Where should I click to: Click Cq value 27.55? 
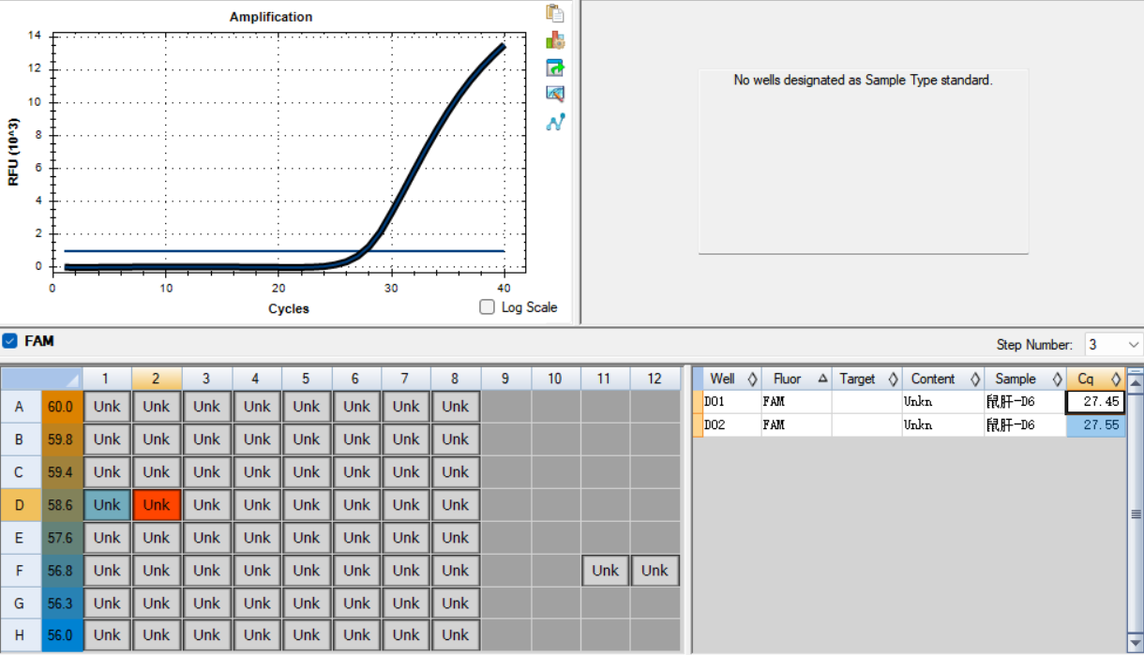click(1095, 424)
